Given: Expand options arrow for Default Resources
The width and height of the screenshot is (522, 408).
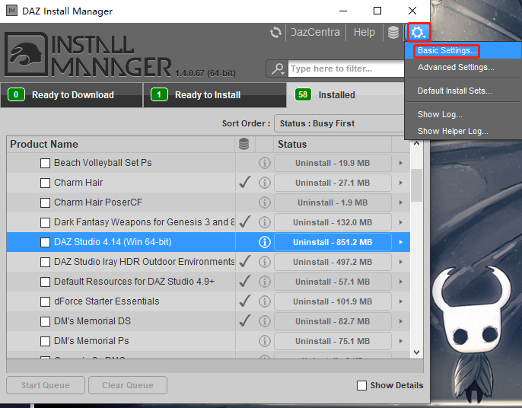Looking at the screenshot, I should (x=401, y=282).
